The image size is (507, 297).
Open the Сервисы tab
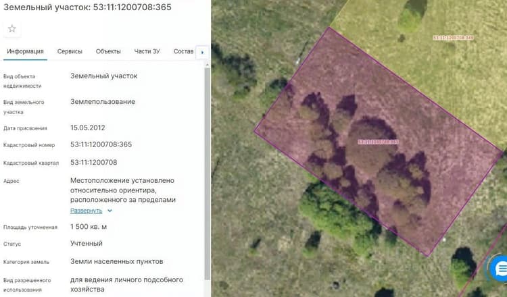[70, 51]
